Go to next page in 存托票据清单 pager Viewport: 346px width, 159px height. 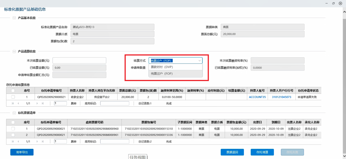coord(37,142)
